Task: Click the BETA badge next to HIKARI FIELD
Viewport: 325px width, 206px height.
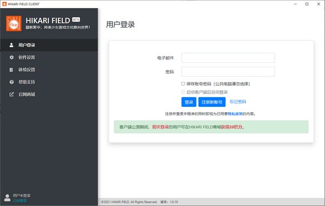Action: (76, 20)
